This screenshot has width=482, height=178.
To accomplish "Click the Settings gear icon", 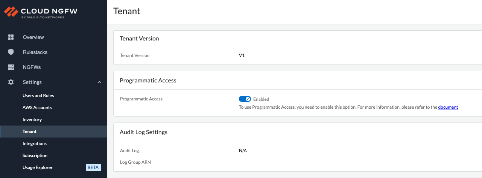I will pos(11,82).
